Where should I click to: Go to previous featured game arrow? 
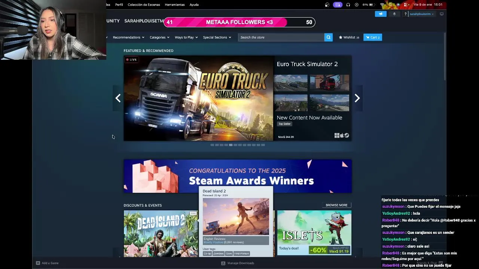[118, 98]
